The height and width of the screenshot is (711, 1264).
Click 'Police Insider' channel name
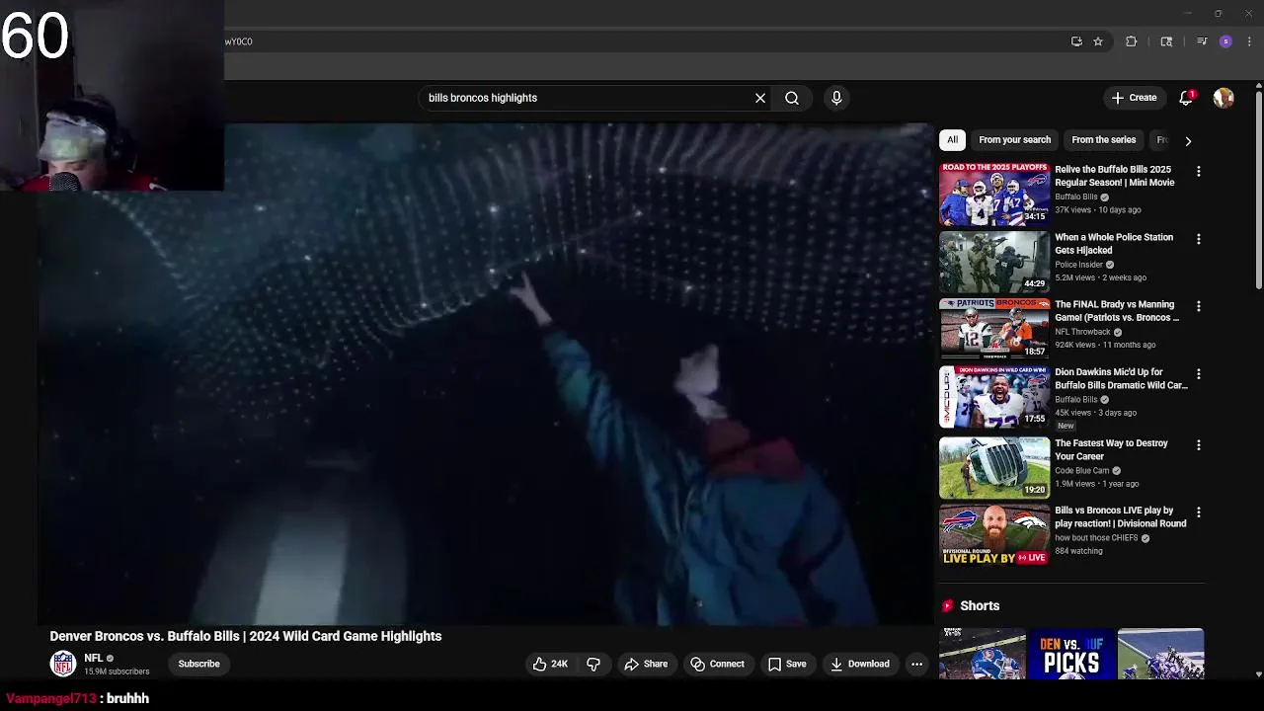click(1078, 265)
